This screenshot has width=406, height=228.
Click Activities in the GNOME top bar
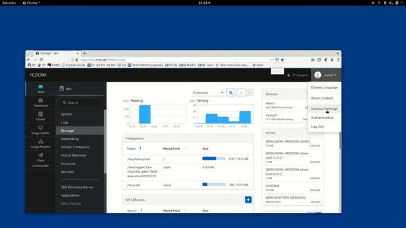tap(9, 3)
